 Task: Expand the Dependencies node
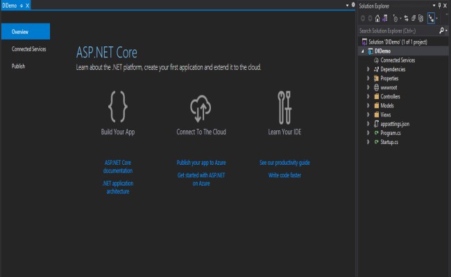(x=368, y=69)
